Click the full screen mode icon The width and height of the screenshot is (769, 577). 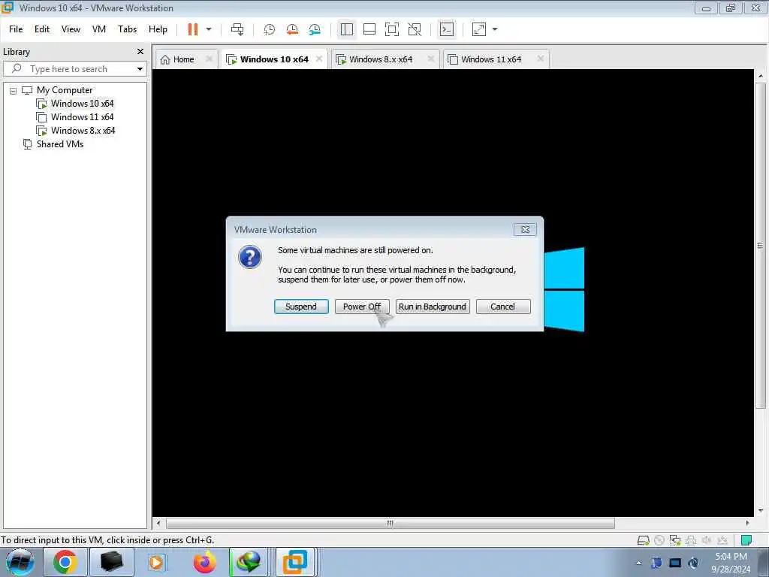tap(392, 29)
